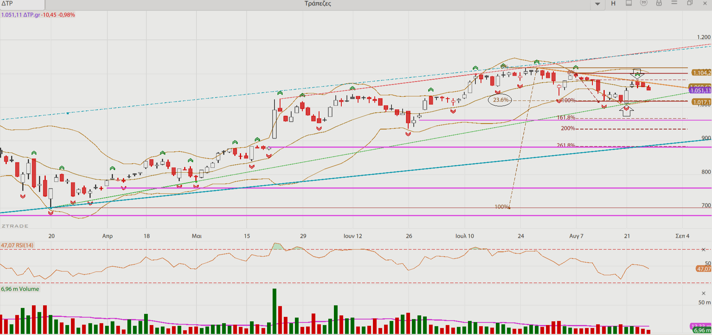Click the 100% Fibonacci label near Αυγ 7
This screenshot has height=335, width=712.
click(x=569, y=100)
